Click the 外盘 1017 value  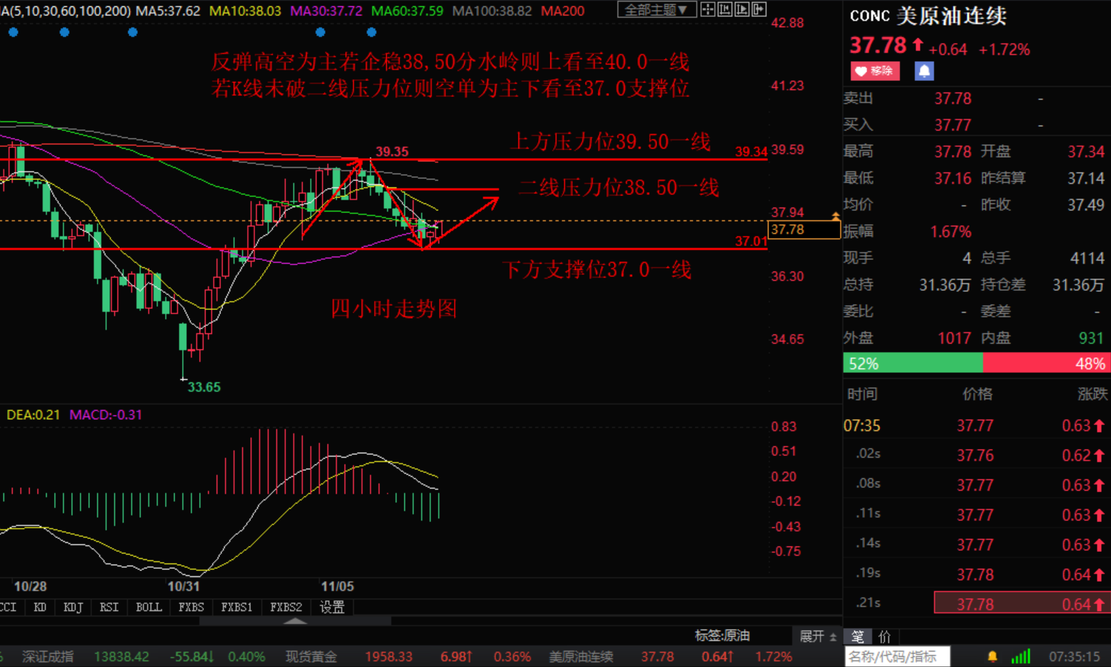tap(954, 338)
